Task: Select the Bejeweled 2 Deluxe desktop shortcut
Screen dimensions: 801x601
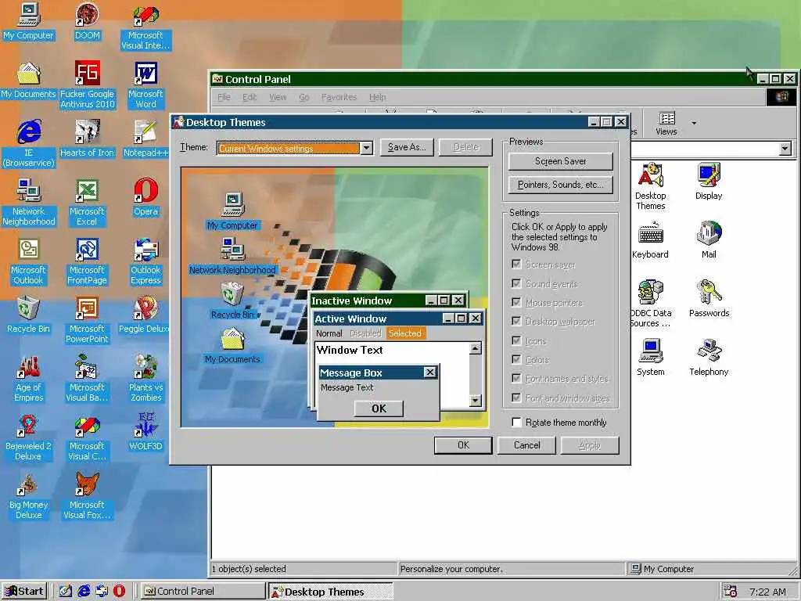Action: click(29, 437)
